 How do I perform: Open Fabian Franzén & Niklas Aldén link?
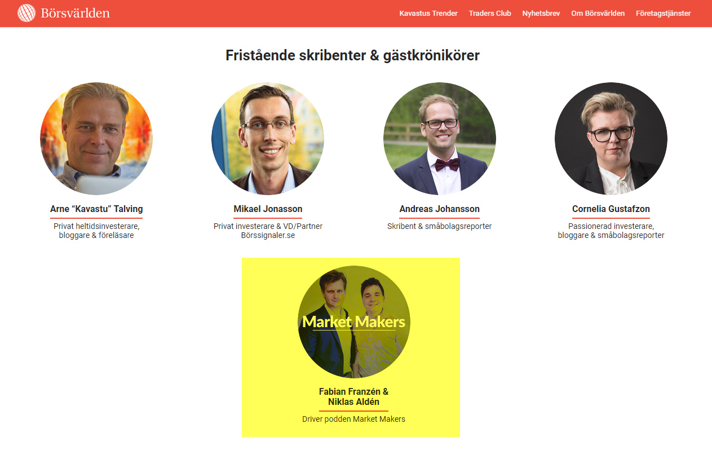coord(354,397)
